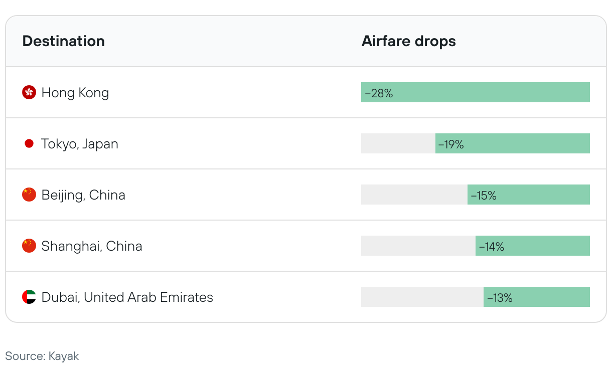This screenshot has width=612, height=370.
Task: Click the Source: Kayak caption
Action: (42, 356)
